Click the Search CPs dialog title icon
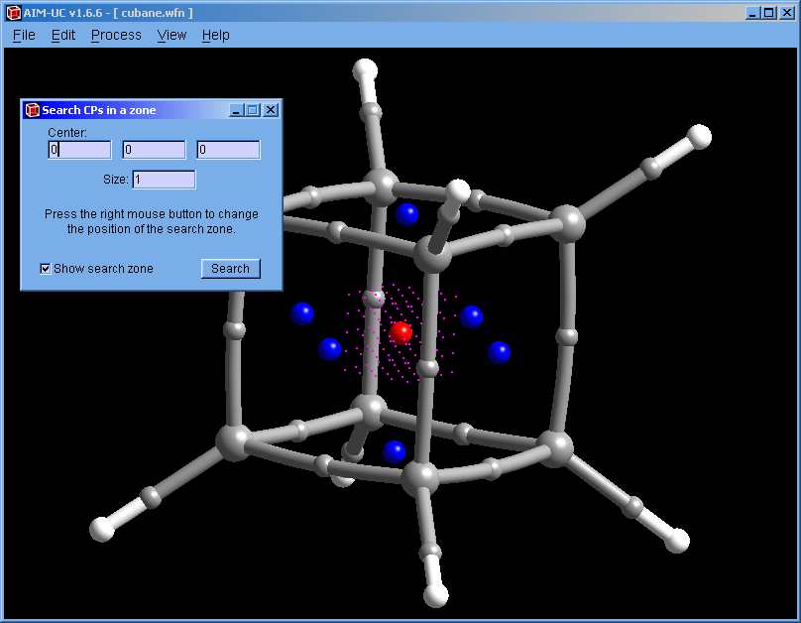The height and width of the screenshot is (623, 801). tap(32, 110)
